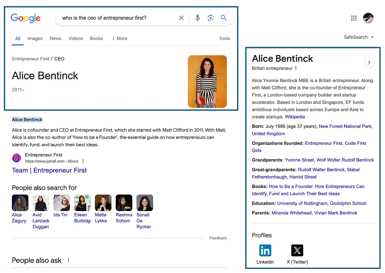Select Mette Lykke from related people
The height and width of the screenshot is (273, 385).
click(103, 209)
